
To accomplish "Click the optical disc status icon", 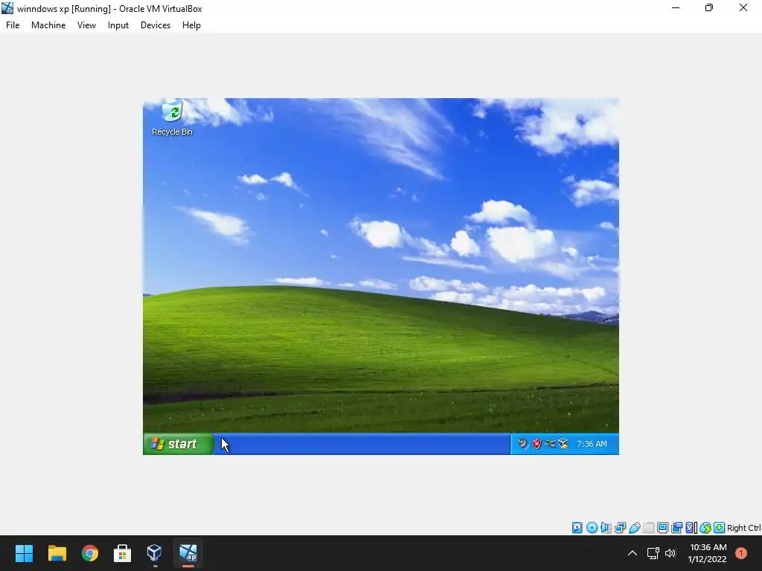I will [592, 528].
